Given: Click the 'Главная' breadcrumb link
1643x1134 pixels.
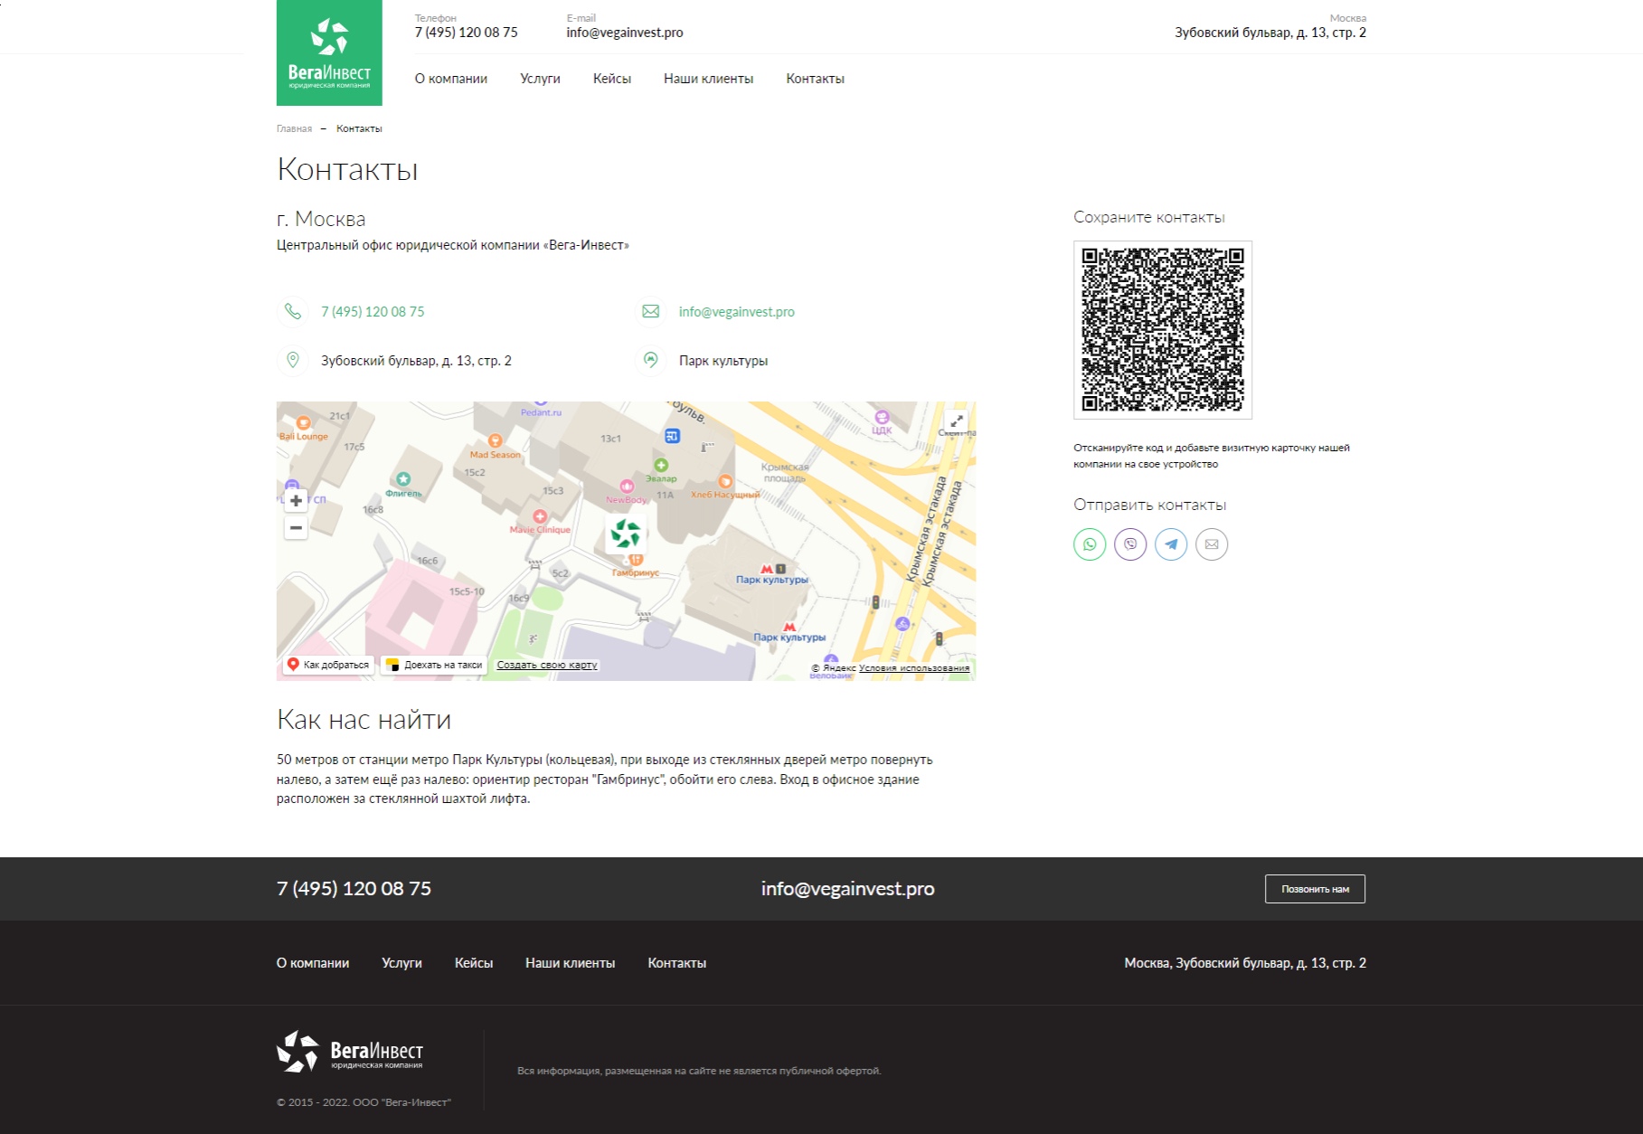Looking at the screenshot, I should [x=294, y=128].
